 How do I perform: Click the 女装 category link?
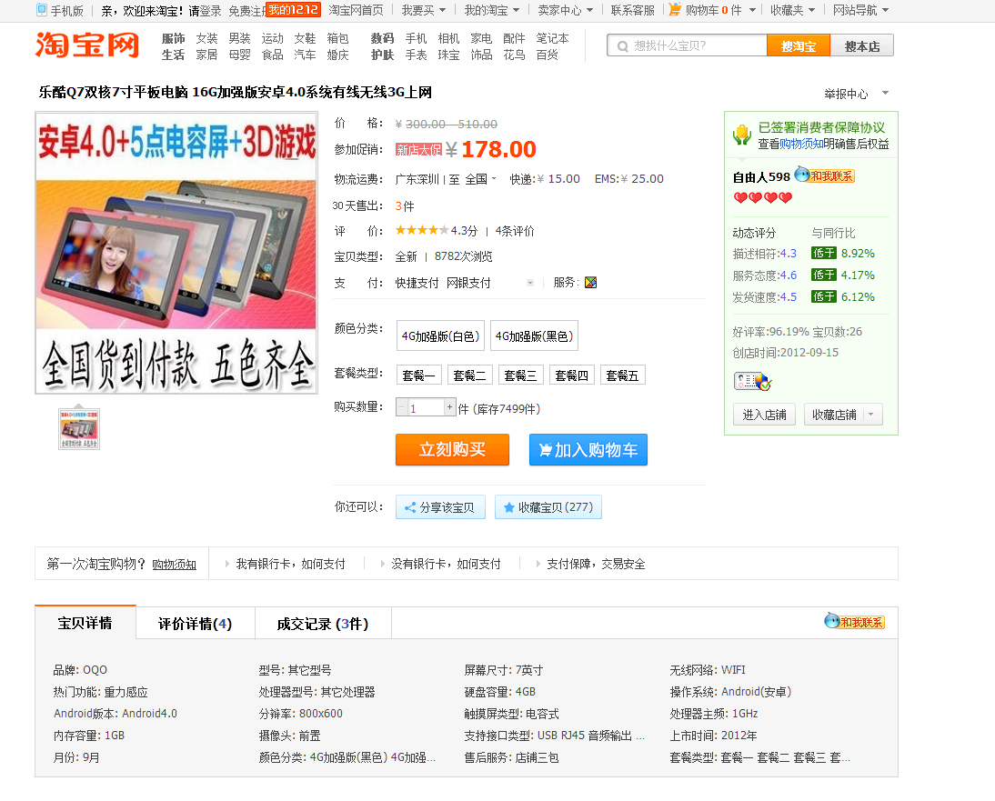(206, 38)
